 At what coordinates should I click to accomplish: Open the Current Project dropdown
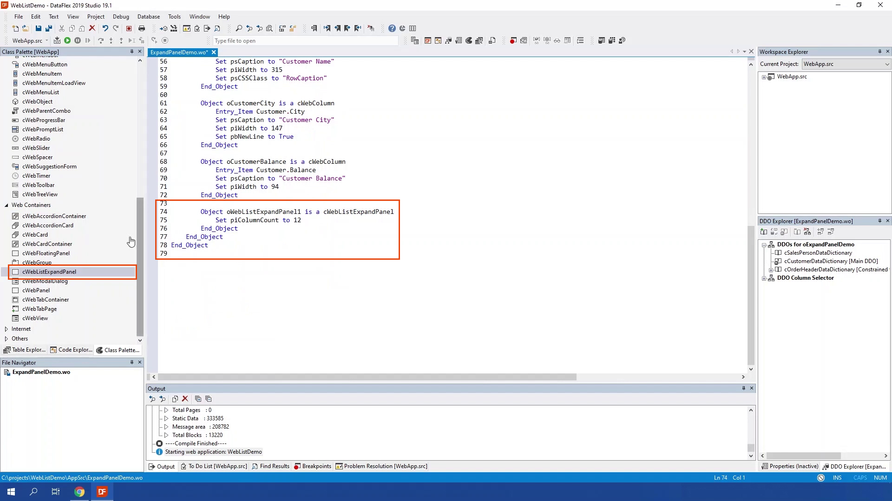[x=886, y=64]
